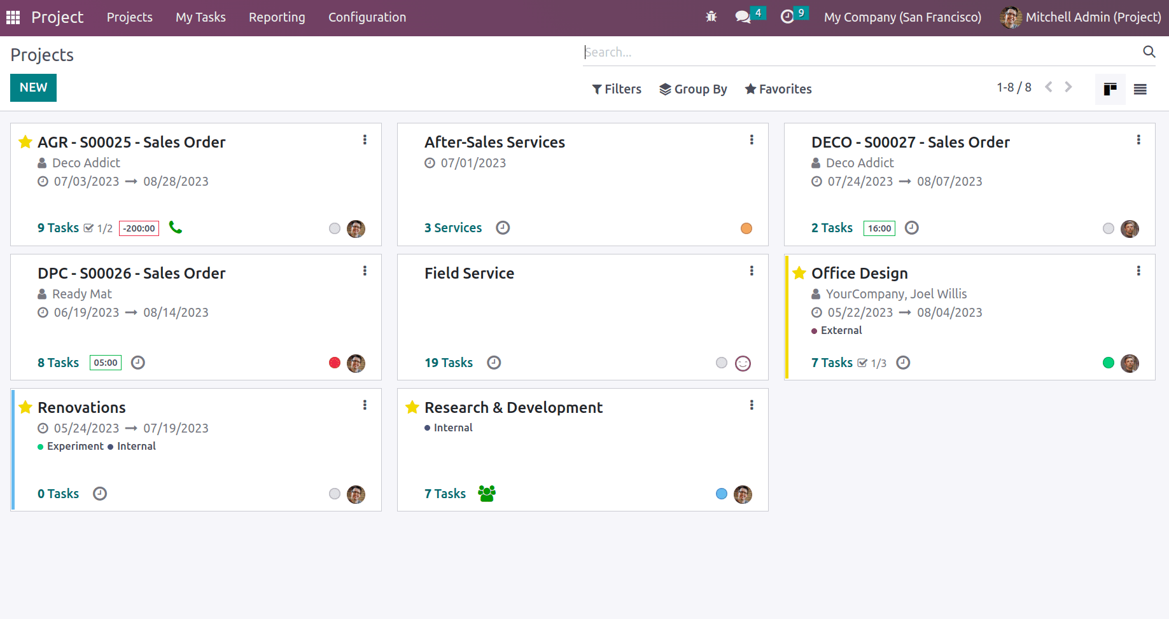Screen dimensions: 1169x619
Task: Create a new project with NEW button
Action: [x=33, y=88]
